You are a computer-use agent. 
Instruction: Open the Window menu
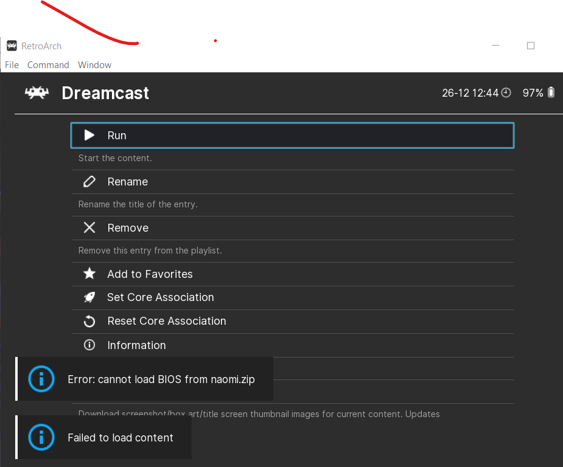click(95, 65)
